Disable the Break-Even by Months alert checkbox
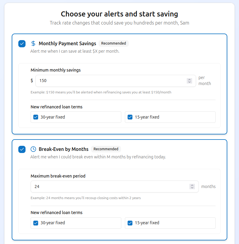239x244 pixels. point(22,149)
